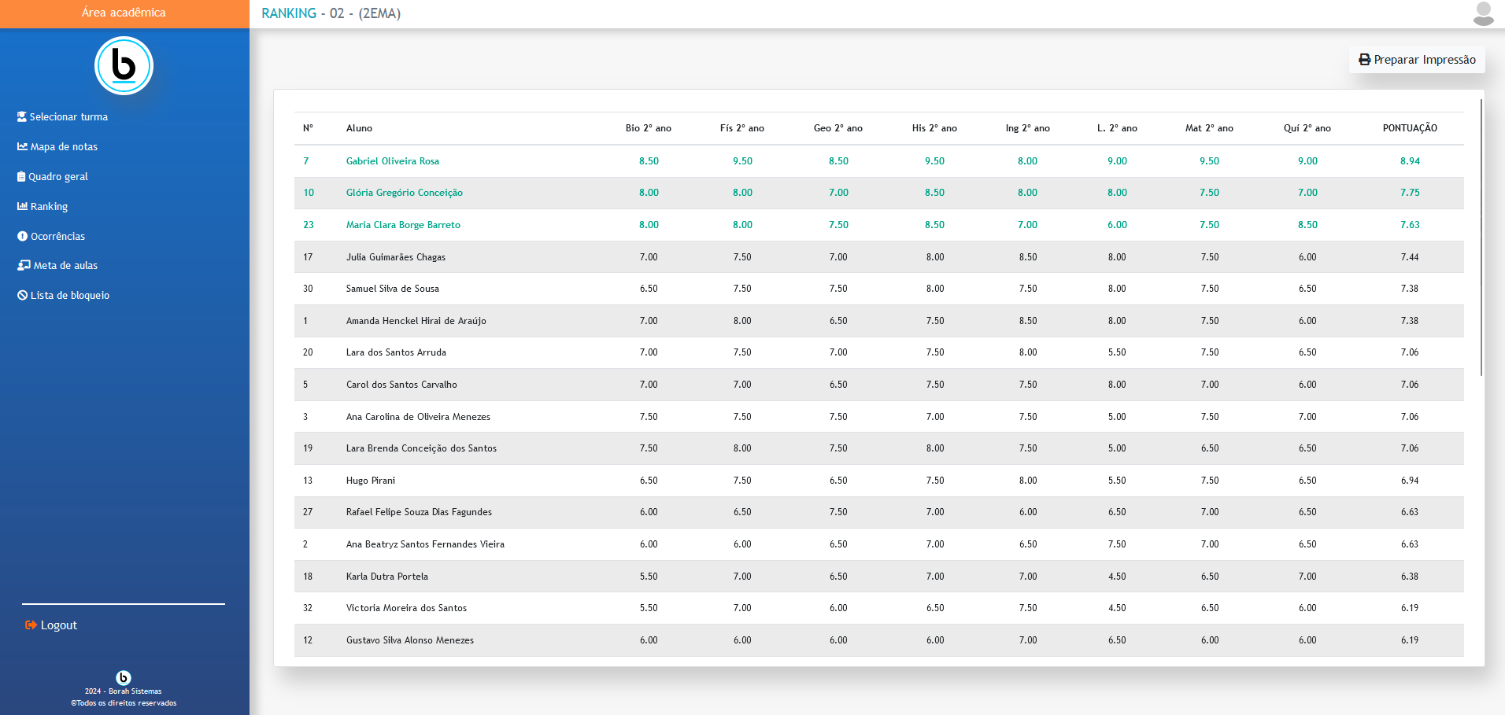This screenshot has width=1505, height=715.
Task: Click Karla Dutra Portela's score 6.38
Action: [x=1410, y=577]
